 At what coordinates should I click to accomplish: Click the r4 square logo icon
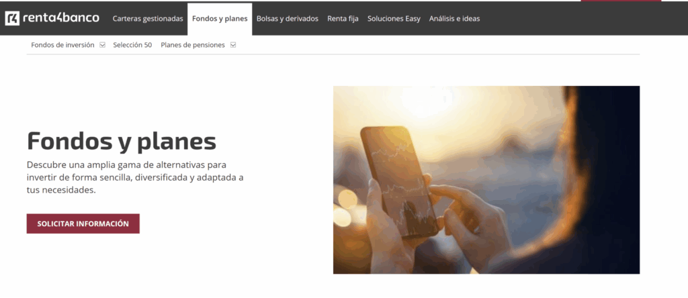pyautogui.click(x=12, y=18)
